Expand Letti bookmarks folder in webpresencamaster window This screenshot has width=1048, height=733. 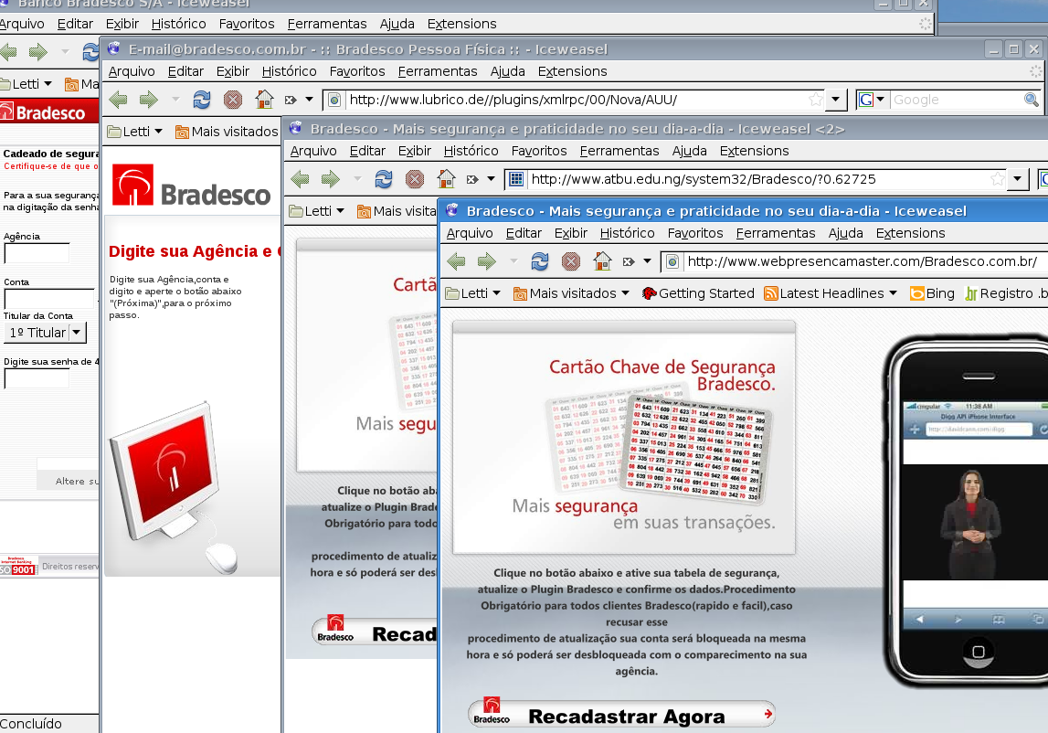pyautogui.click(x=472, y=293)
